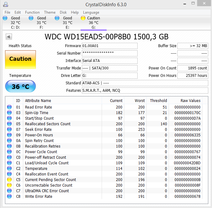Go to previous disk with left arrow
The height and width of the screenshot is (208, 212).
(x=9, y=37)
